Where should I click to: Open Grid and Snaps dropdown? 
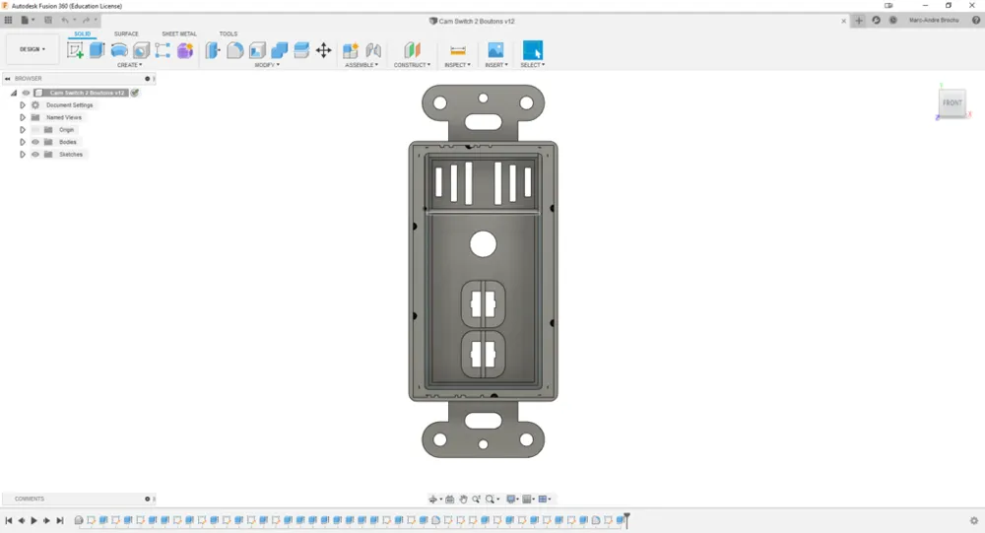528,500
